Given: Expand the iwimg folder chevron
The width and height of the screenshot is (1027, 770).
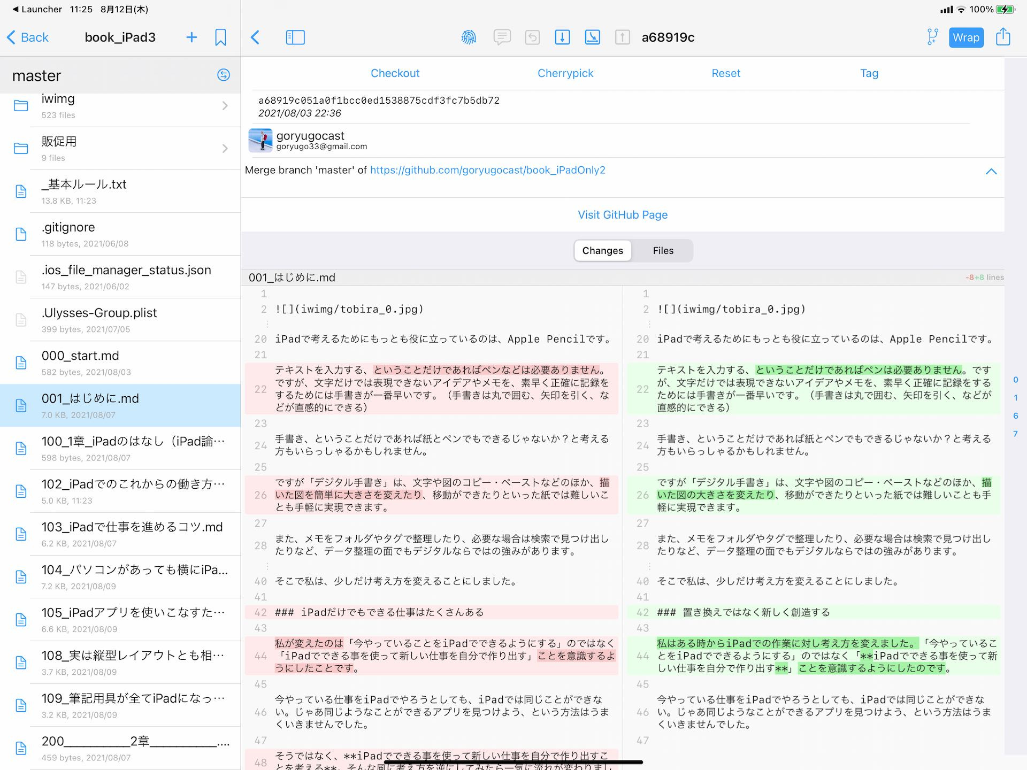Looking at the screenshot, I should click(225, 106).
